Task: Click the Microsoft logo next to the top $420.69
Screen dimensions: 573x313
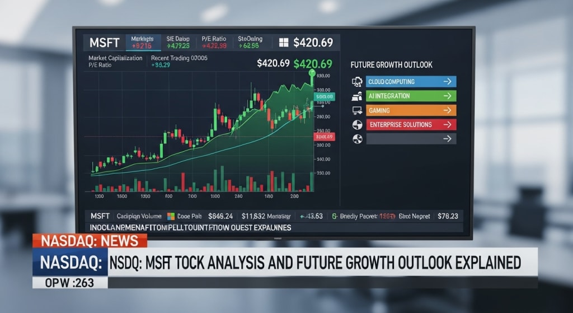Action: click(x=284, y=43)
